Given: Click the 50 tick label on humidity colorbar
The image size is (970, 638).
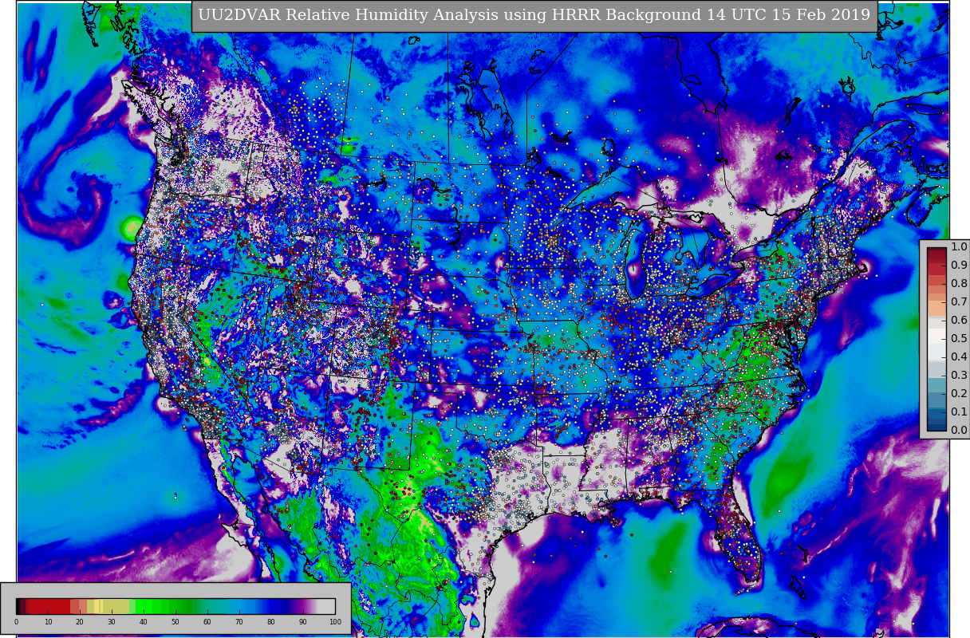Looking at the screenshot, I should (175, 622).
